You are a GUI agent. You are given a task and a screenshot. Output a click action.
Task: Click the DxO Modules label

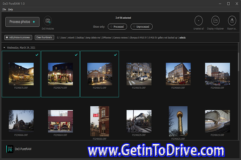point(48,29)
